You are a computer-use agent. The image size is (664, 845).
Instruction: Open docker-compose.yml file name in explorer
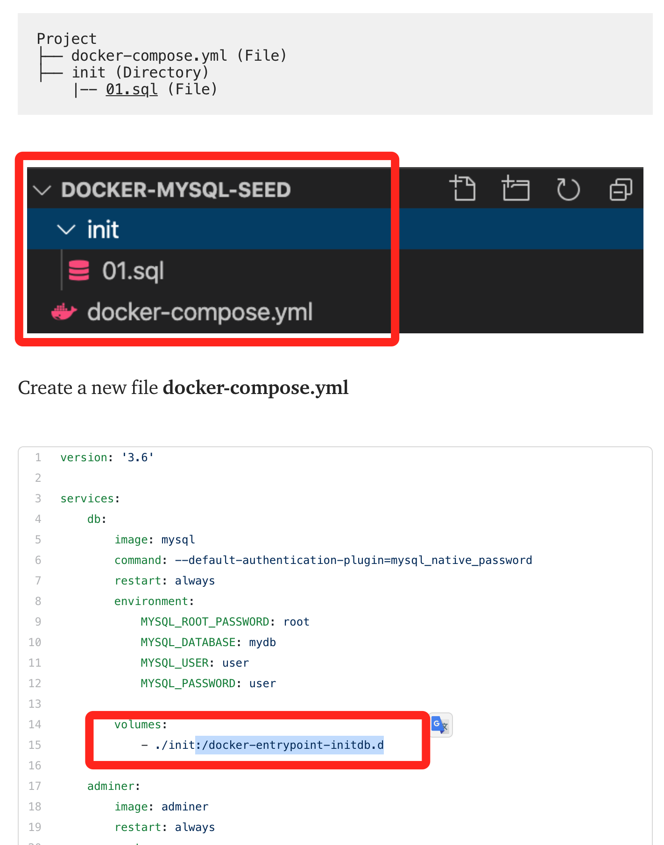(200, 312)
